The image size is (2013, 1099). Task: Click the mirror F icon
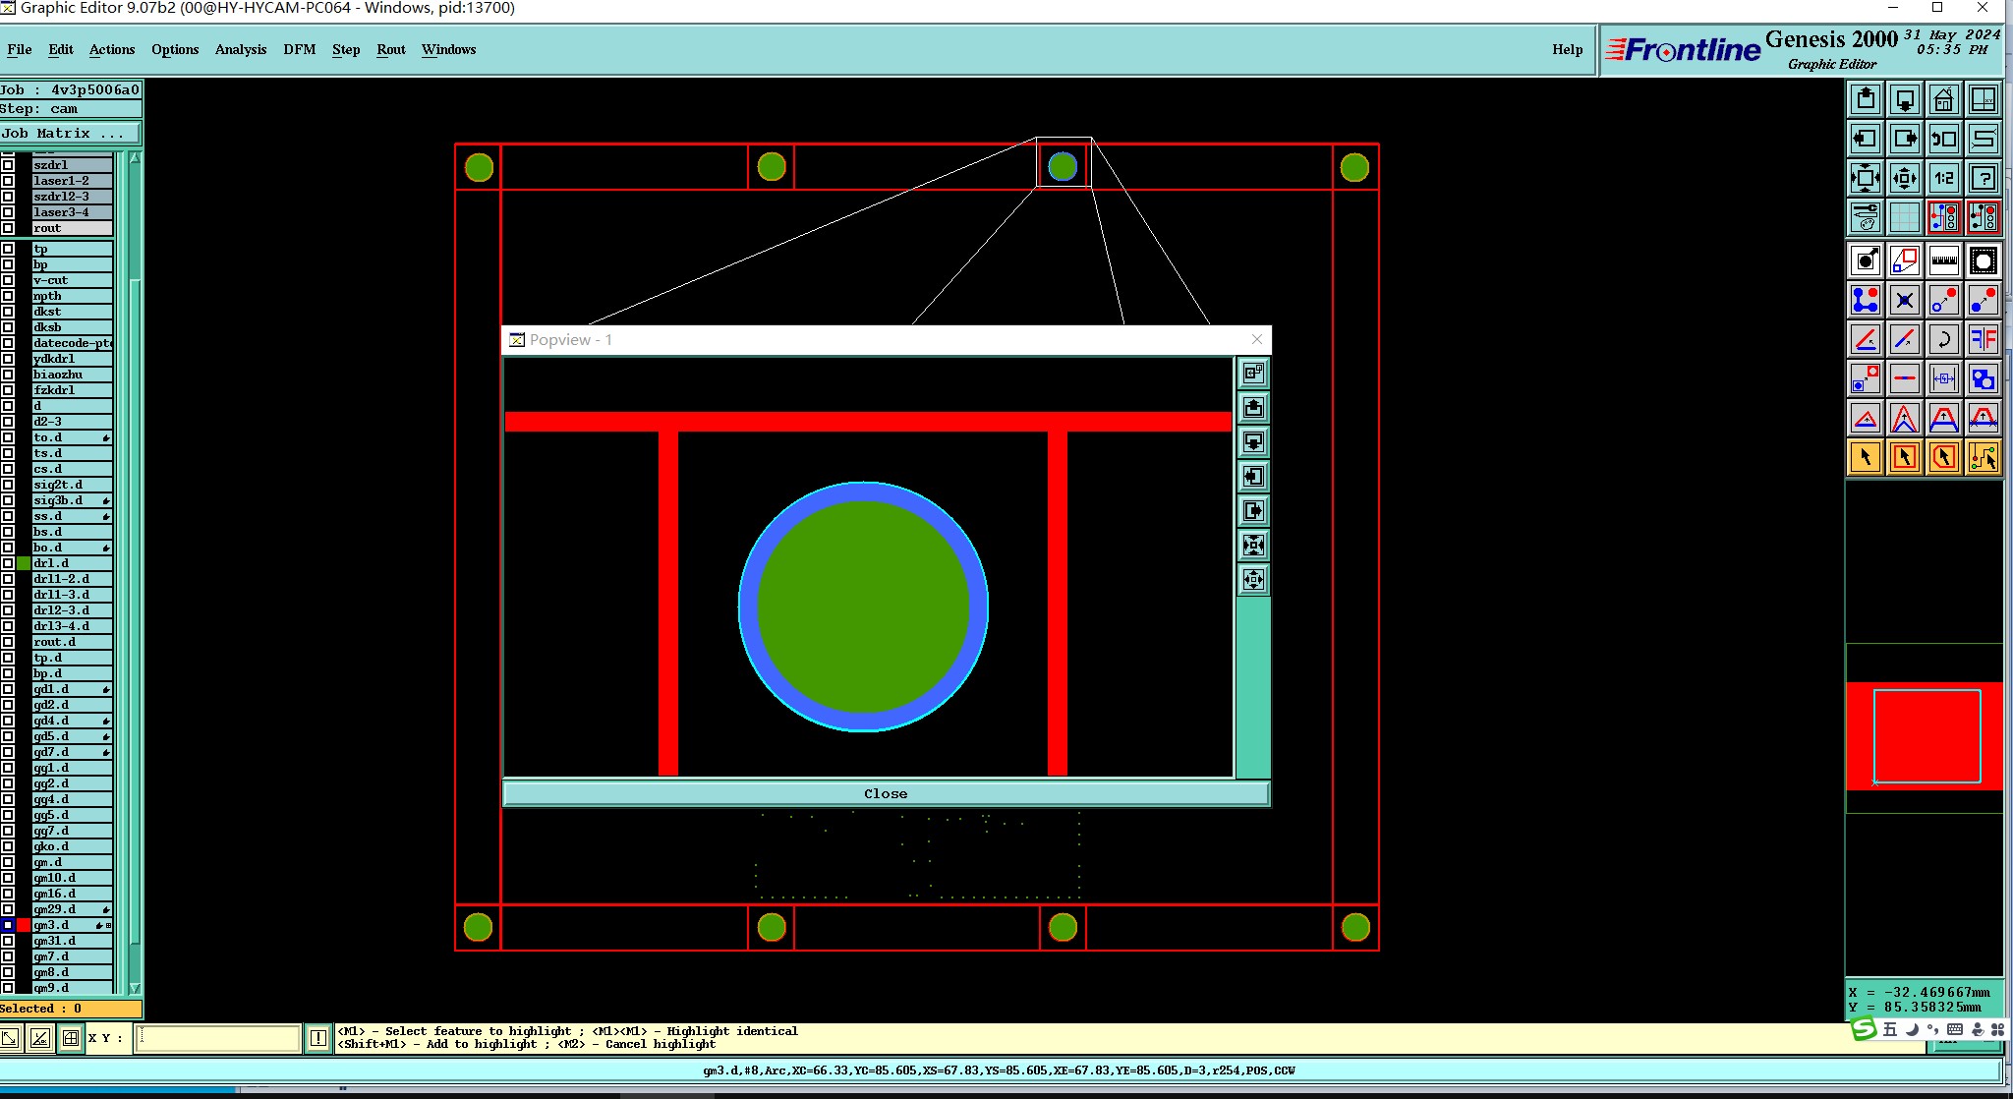pos(1984,339)
